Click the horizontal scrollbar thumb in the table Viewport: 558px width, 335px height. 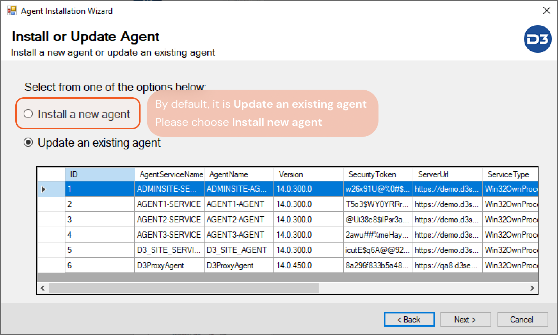point(183,288)
